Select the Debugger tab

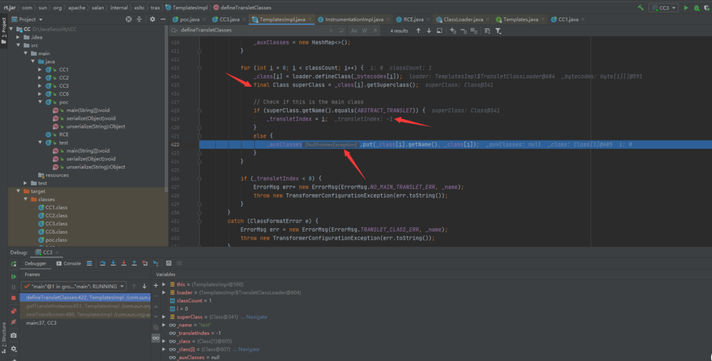36,264
